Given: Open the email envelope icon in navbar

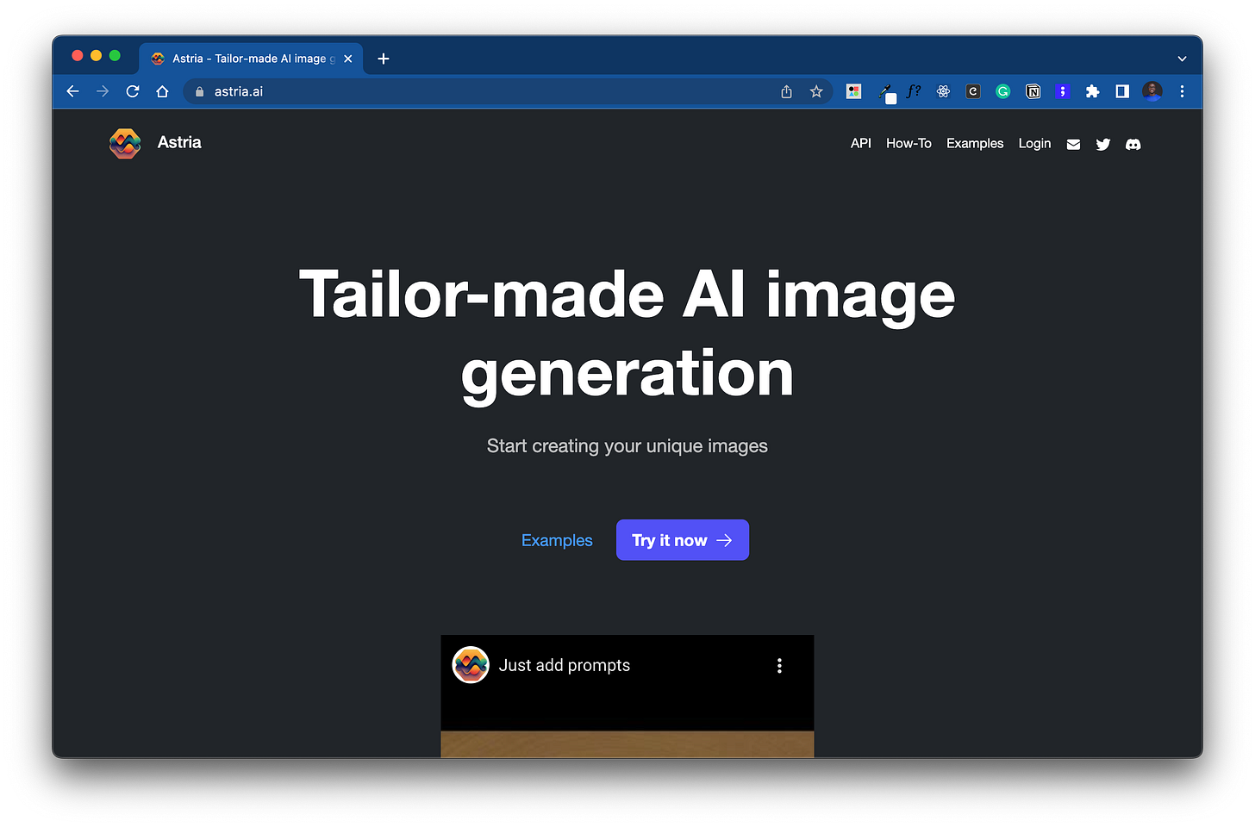Looking at the screenshot, I should point(1073,144).
